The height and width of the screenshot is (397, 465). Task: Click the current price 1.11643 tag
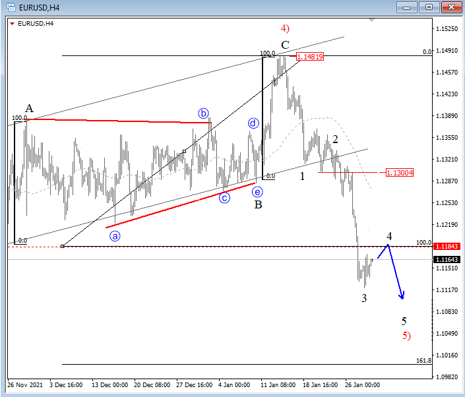[x=447, y=260]
